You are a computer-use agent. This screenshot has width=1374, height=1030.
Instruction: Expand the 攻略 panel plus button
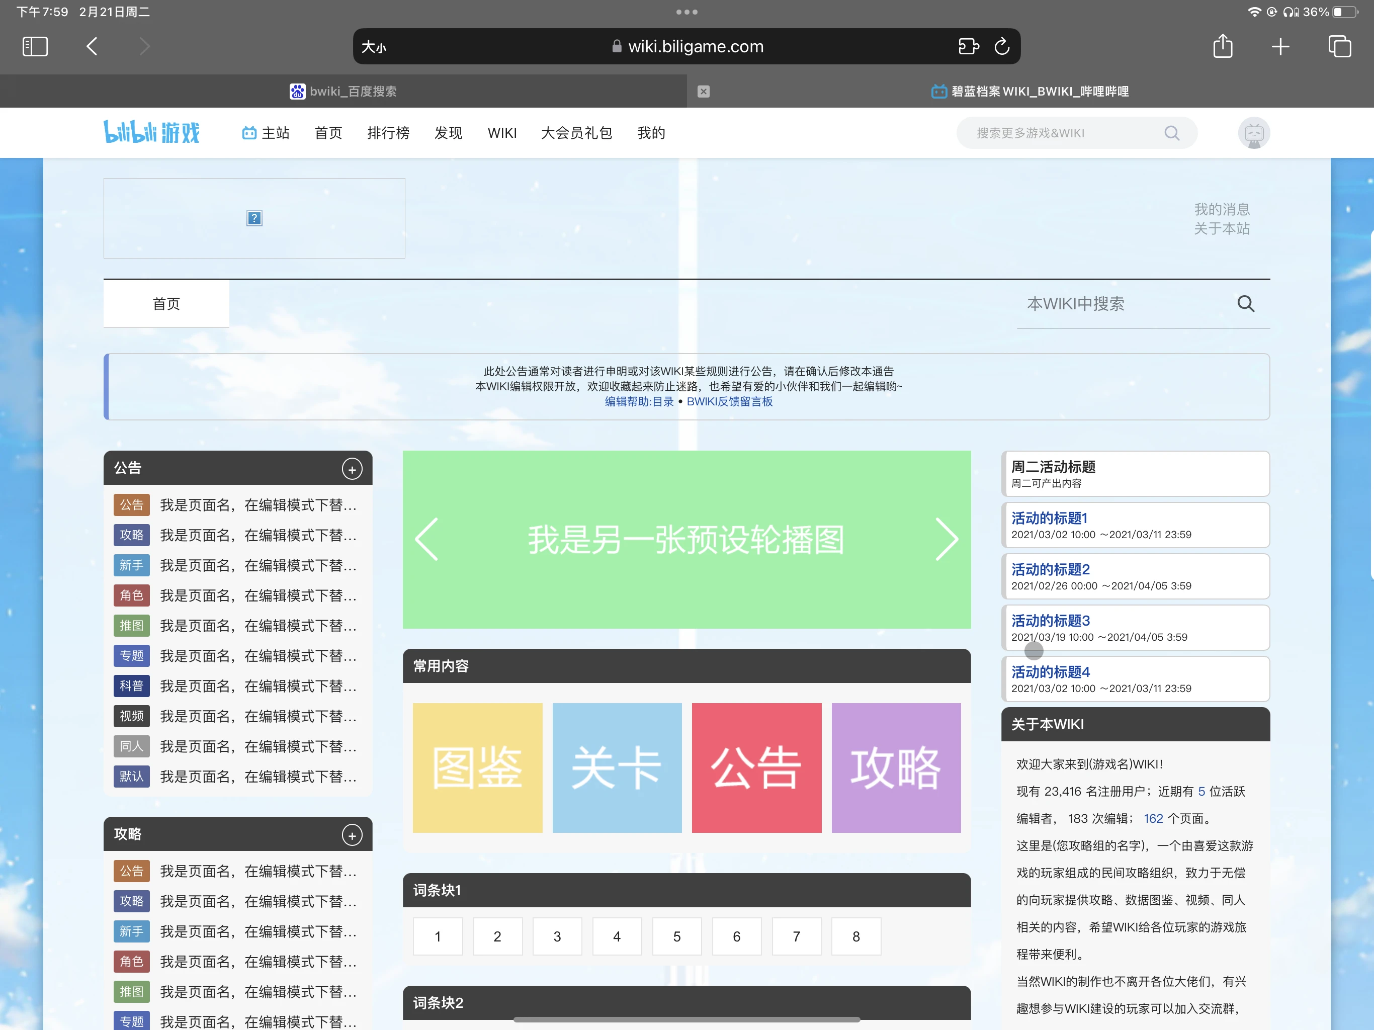(x=352, y=835)
